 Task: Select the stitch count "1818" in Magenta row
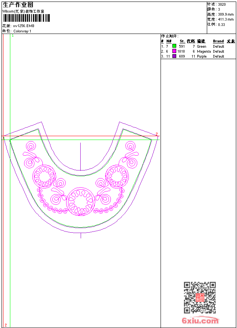[x=181, y=51]
